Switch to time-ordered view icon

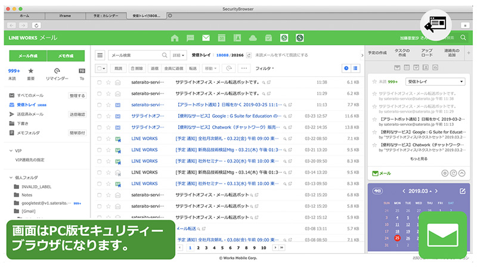(x=346, y=68)
